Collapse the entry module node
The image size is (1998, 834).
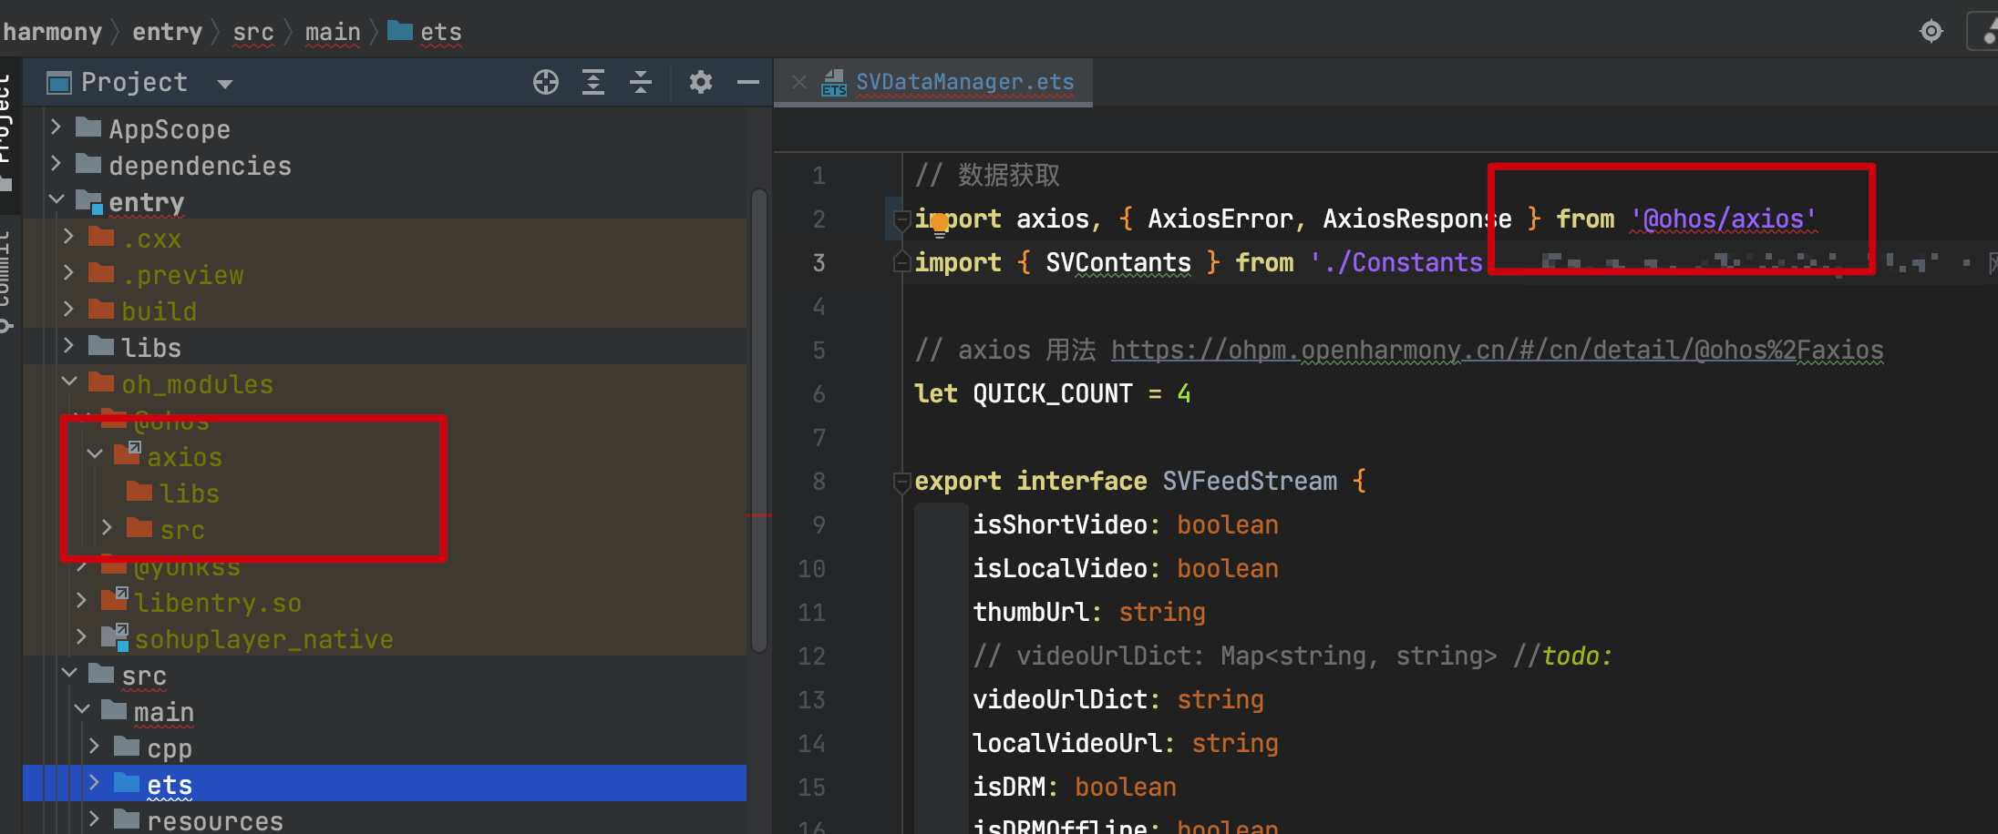coord(57,199)
